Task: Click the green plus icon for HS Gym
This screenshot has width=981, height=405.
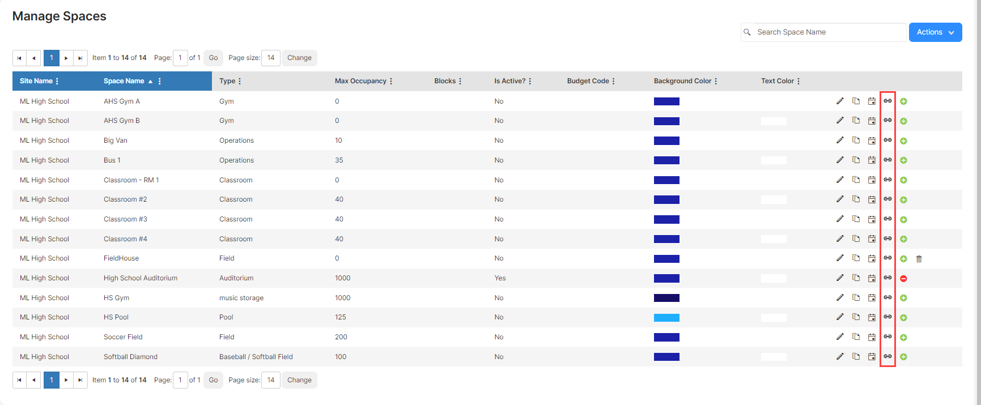Action: coord(903,298)
